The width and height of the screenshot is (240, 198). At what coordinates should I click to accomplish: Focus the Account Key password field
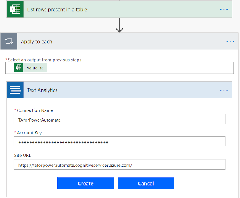[x=119, y=142]
